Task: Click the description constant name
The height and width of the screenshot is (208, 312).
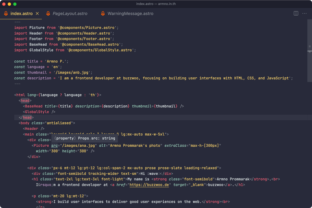Action: (x=39, y=78)
